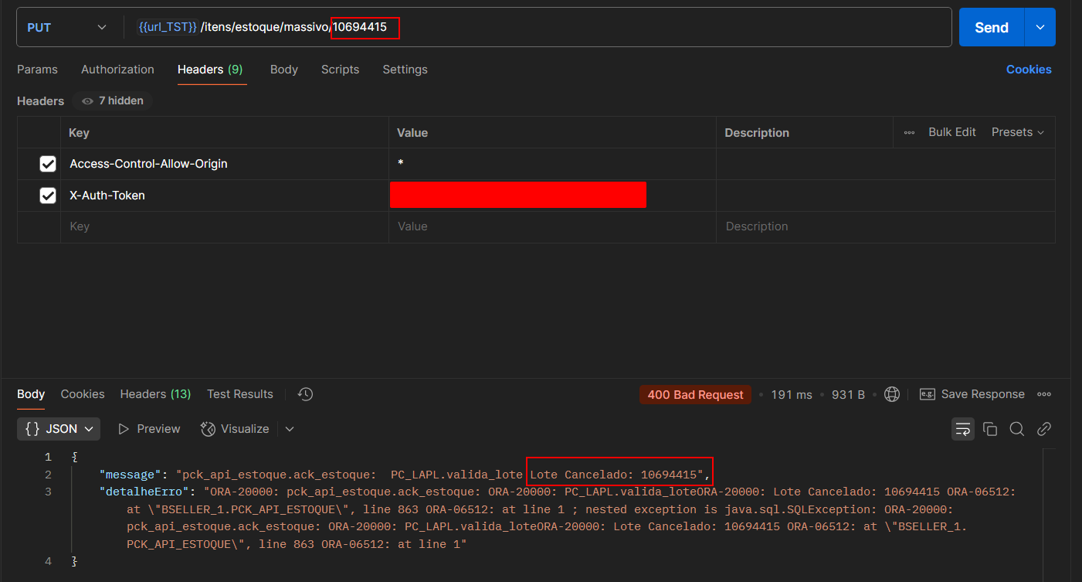Copy the response body to clipboard
This screenshot has height=582, width=1082.
(x=990, y=429)
